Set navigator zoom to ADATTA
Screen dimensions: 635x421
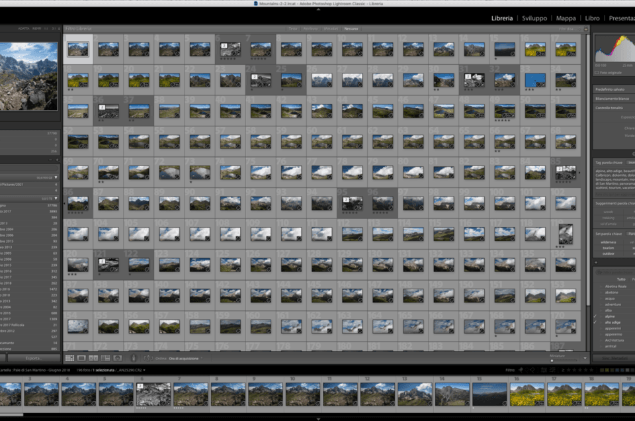click(x=24, y=28)
